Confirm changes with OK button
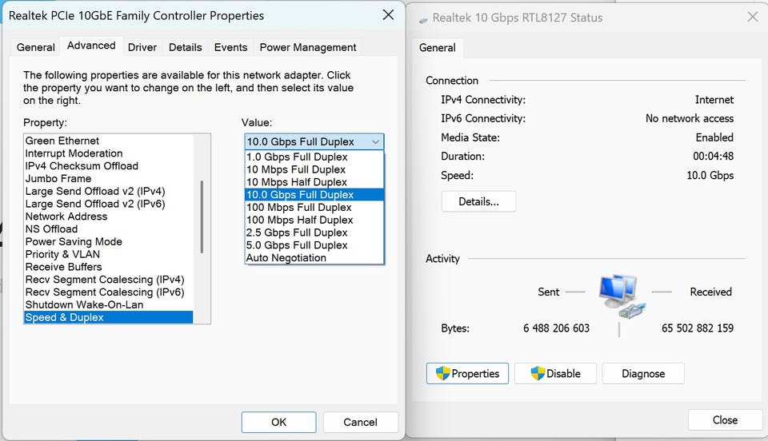This screenshot has width=768, height=441. tap(278, 422)
